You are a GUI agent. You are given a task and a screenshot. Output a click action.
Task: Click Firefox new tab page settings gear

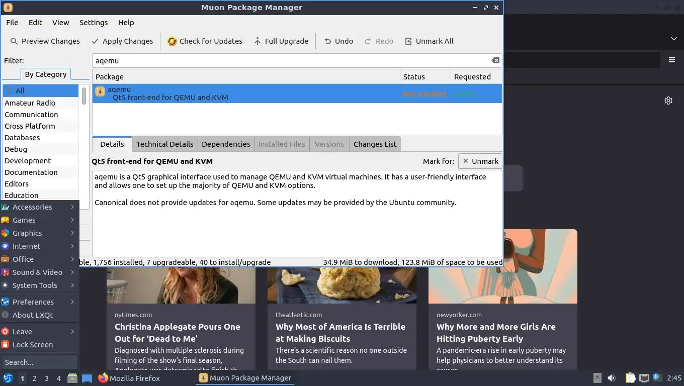pos(668,101)
